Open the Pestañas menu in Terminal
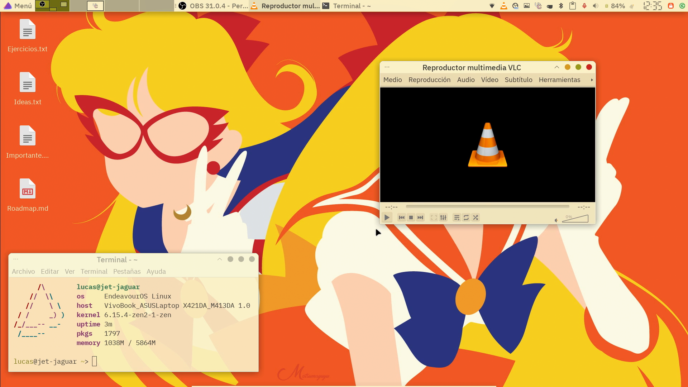The height and width of the screenshot is (387, 688). pyautogui.click(x=127, y=272)
